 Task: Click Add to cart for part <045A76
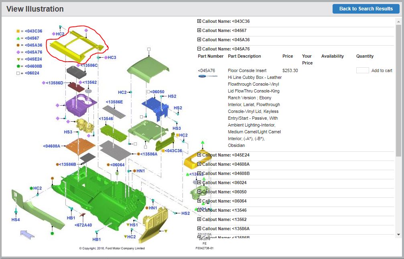tap(382, 70)
